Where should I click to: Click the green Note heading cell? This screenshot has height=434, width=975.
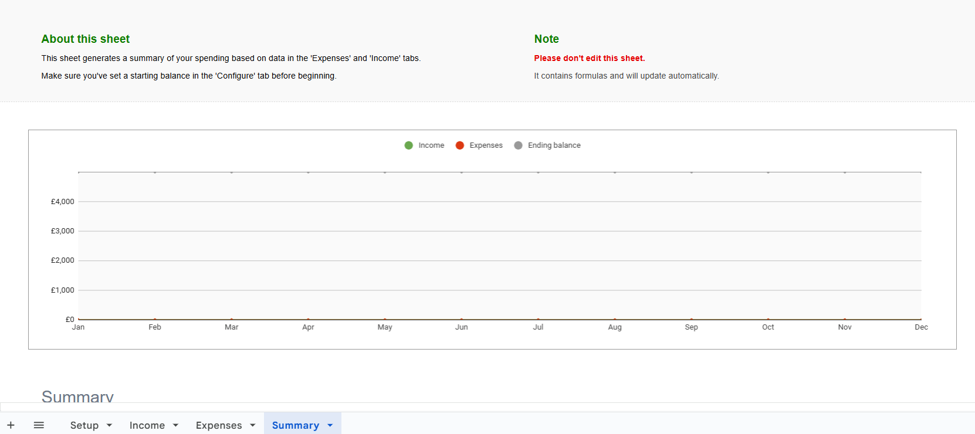coord(546,39)
